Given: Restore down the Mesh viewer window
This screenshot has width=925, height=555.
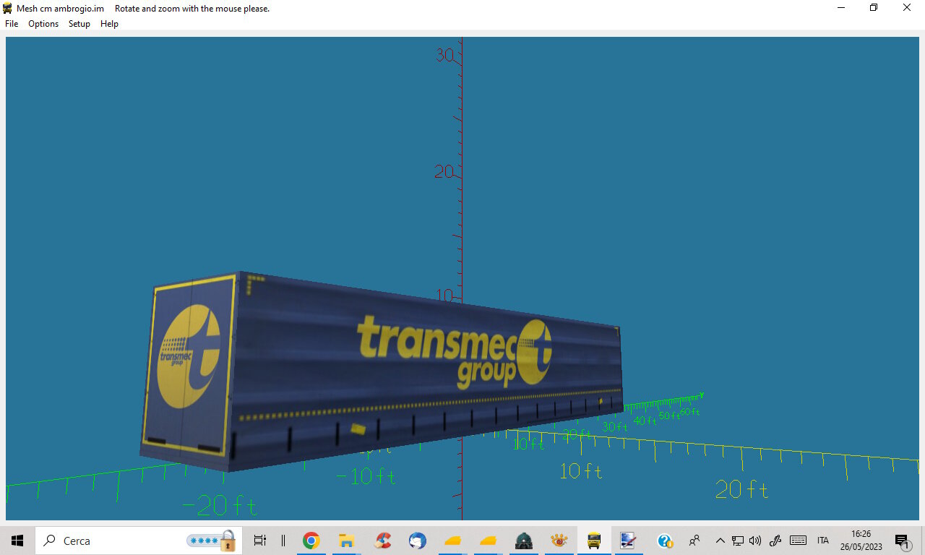Looking at the screenshot, I should (874, 8).
